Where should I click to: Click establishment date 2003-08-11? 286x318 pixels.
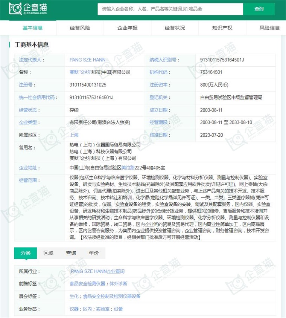point(211,110)
